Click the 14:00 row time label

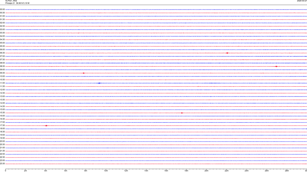[x=2, y=103]
